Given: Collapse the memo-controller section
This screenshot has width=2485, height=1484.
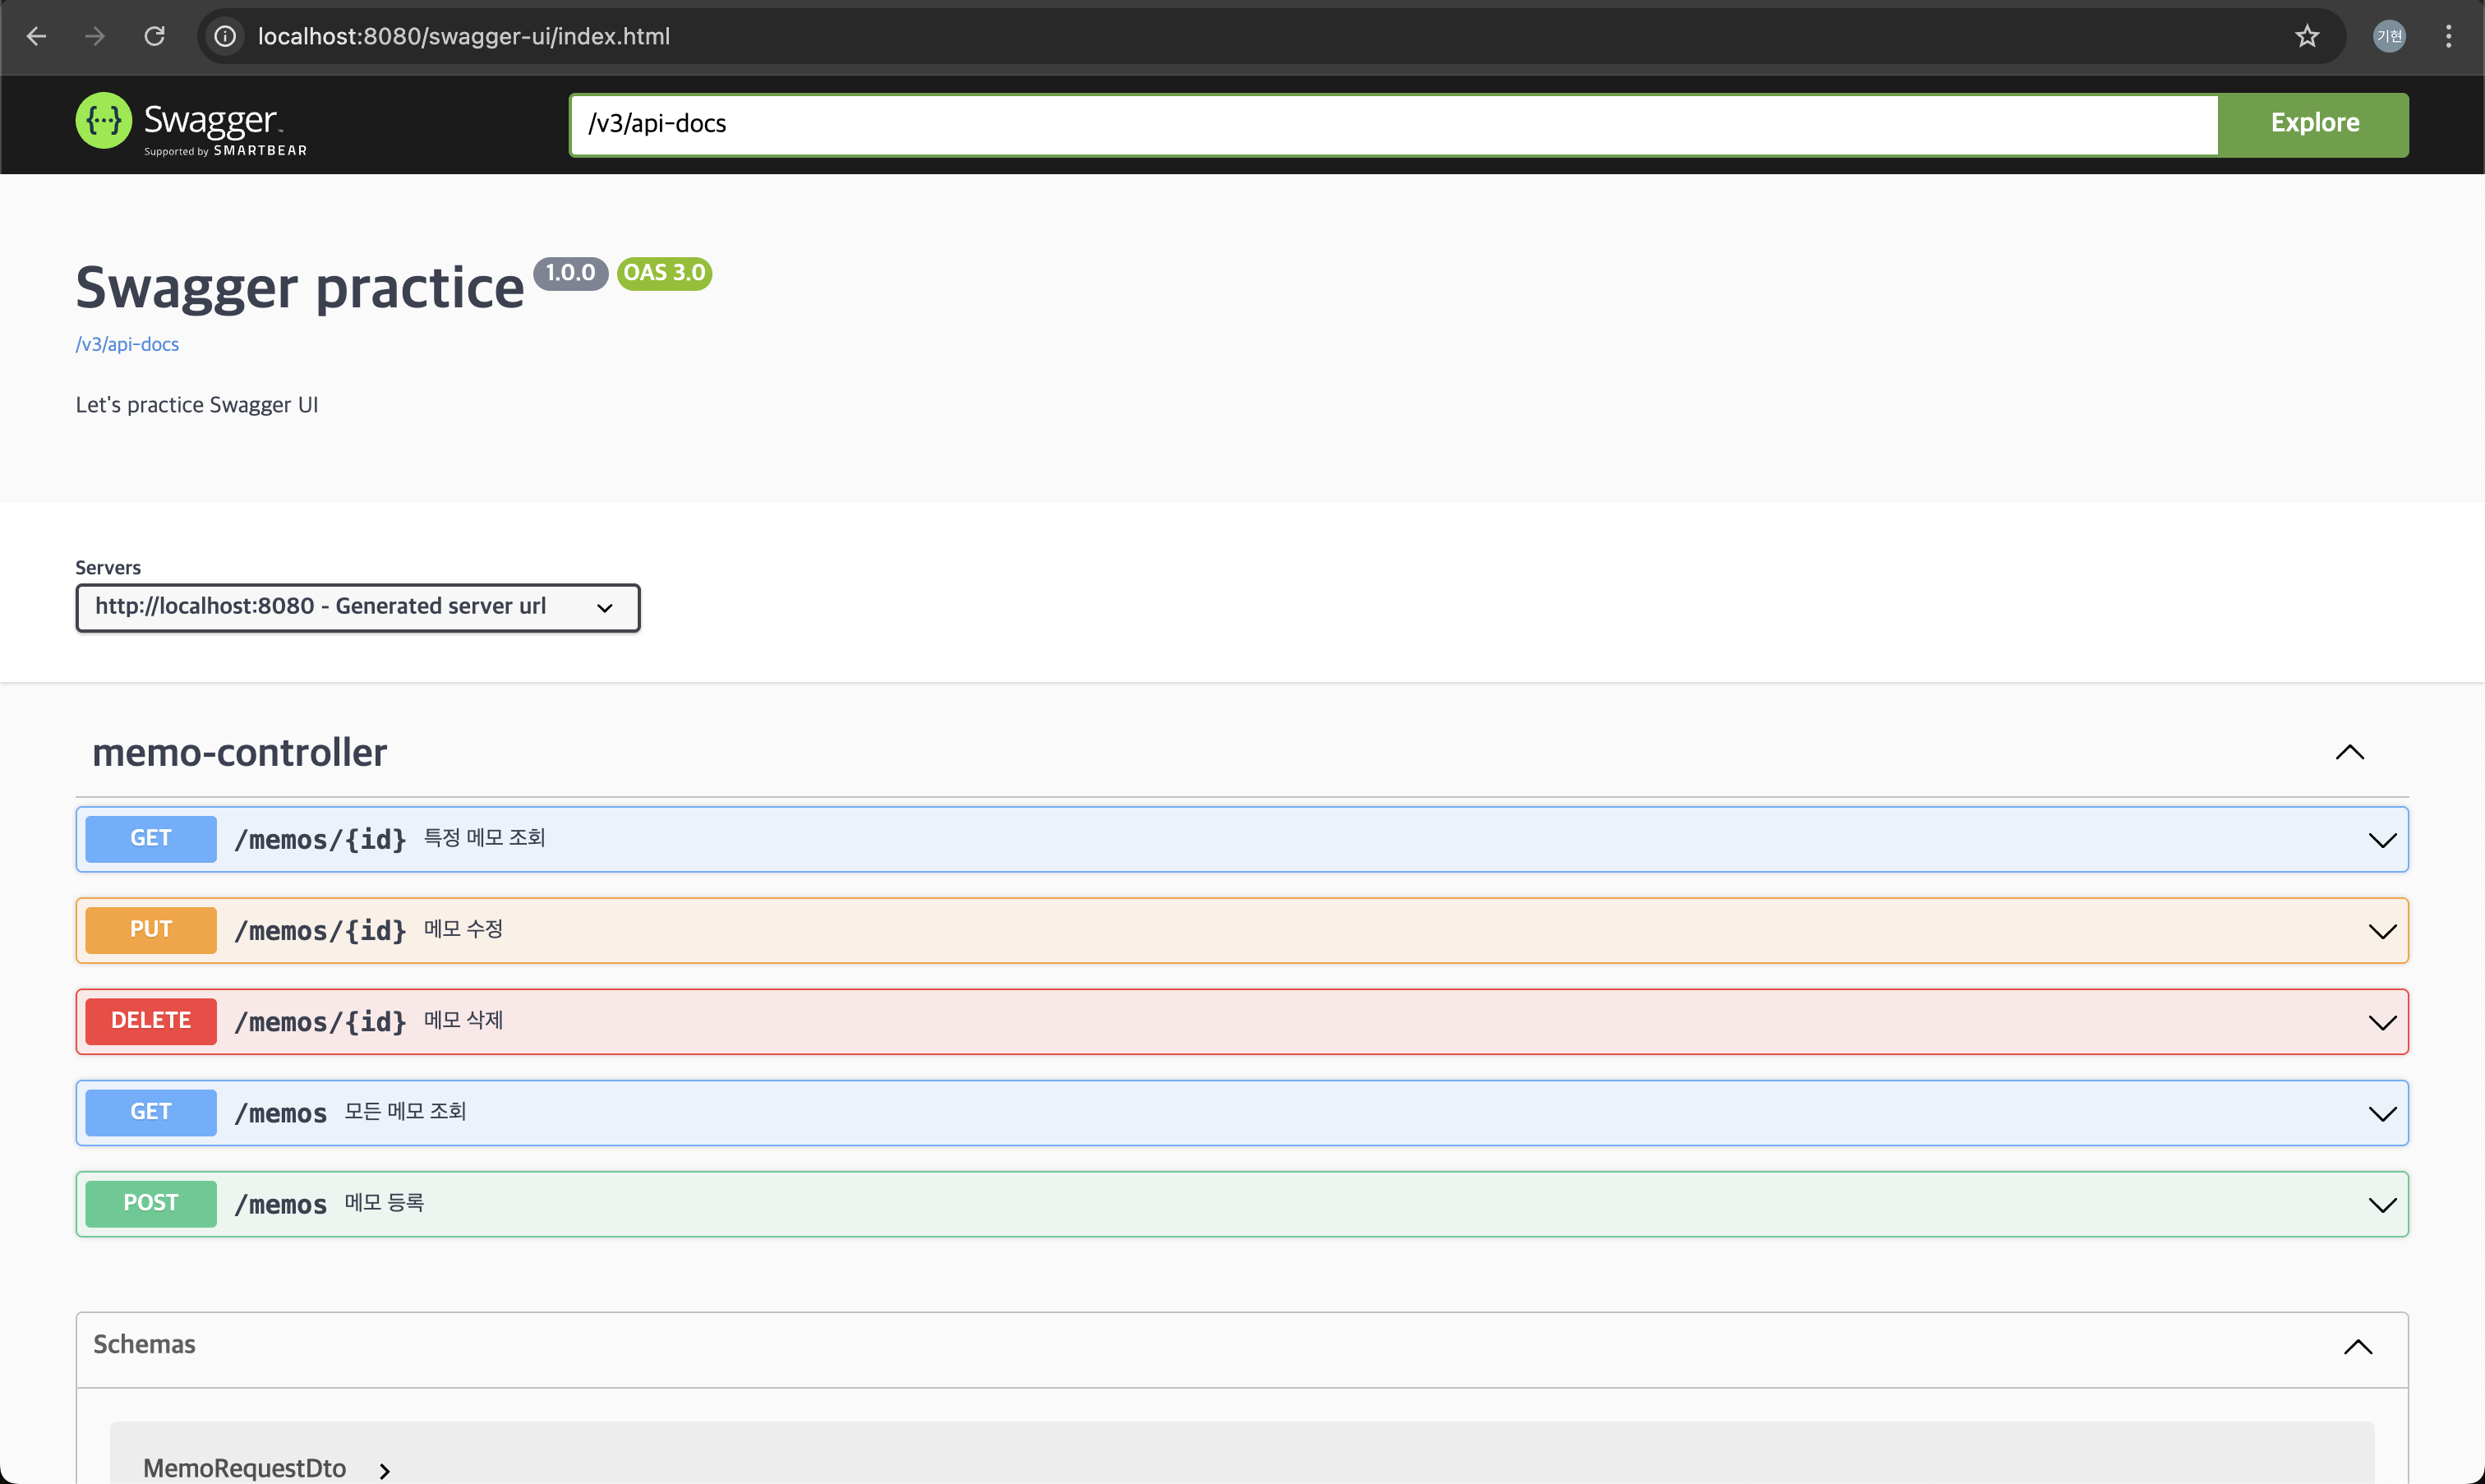Looking at the screenshot, I should pyautogui.click(x=2349, y=752).
